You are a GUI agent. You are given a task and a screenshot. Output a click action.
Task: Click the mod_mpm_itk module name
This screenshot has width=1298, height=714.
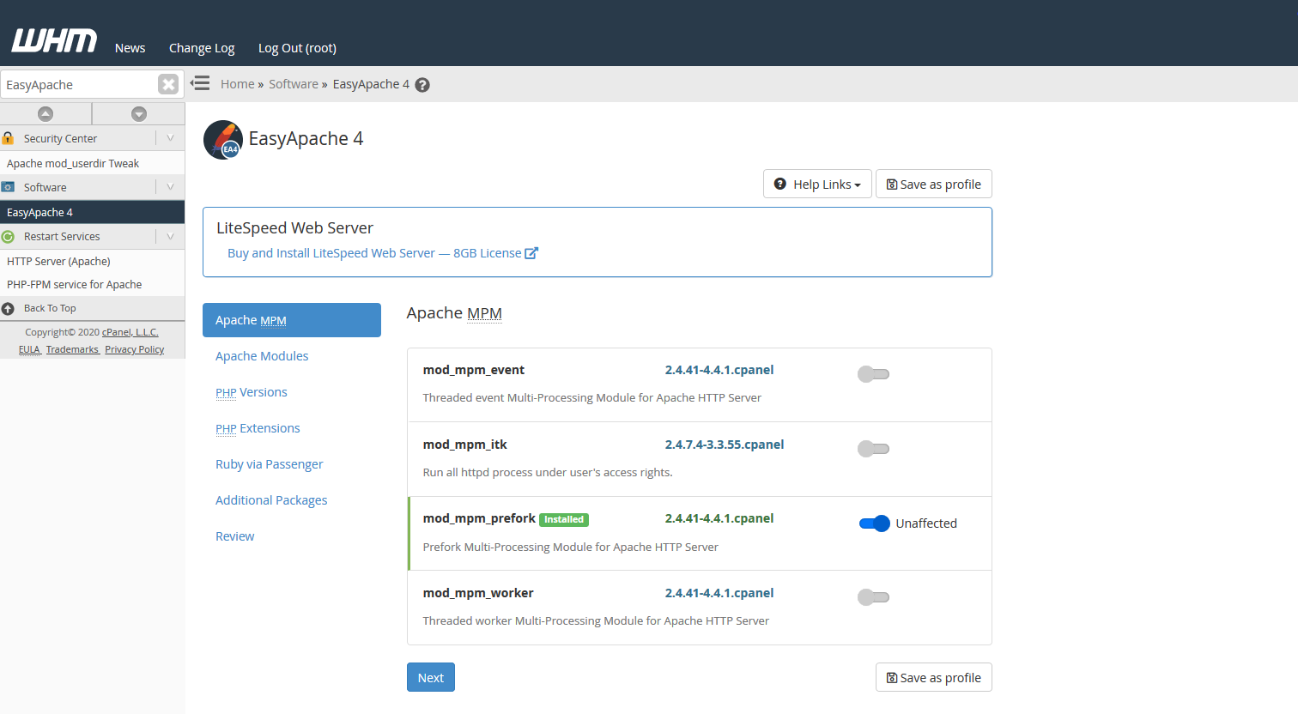tap(465, 445)
